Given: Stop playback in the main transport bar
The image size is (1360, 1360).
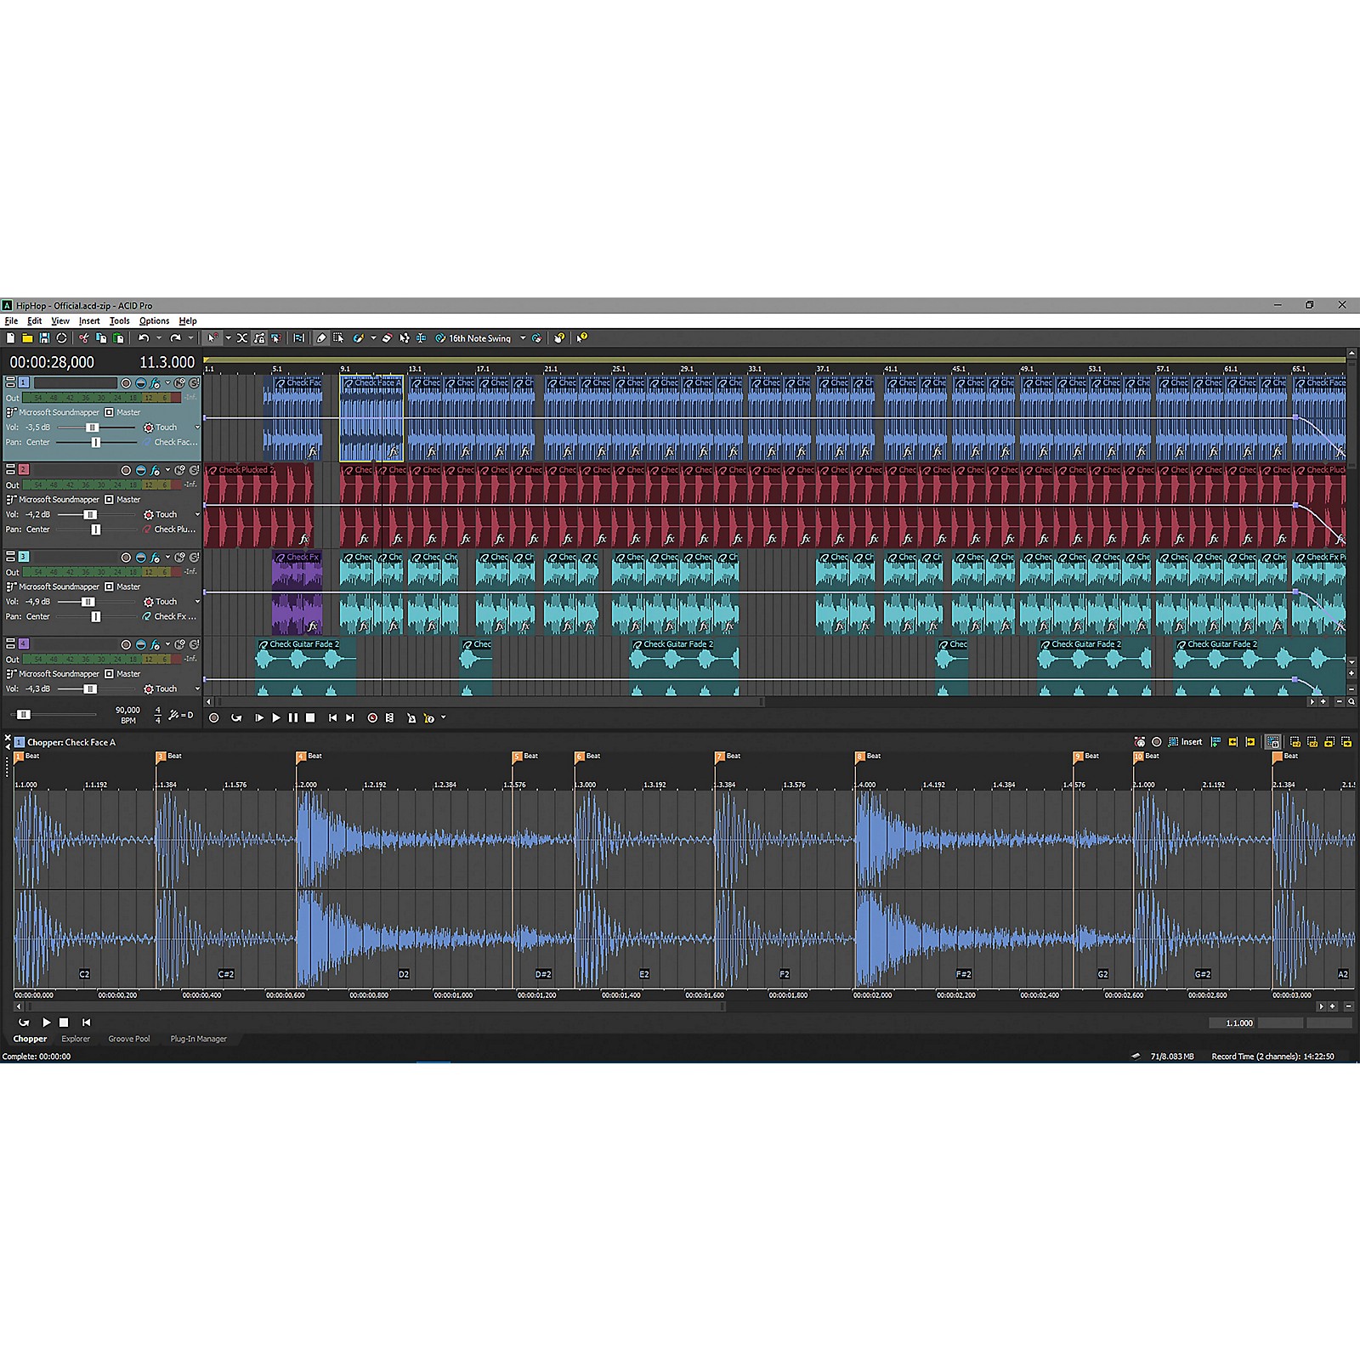Looking at the screenshot, I should click(310, 718).
